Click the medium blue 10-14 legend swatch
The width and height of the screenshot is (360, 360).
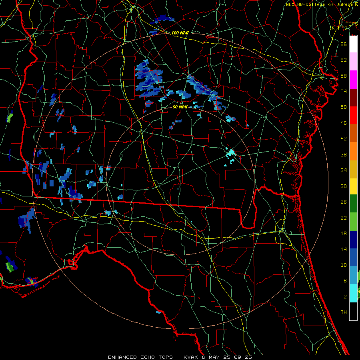coord(353,257)
